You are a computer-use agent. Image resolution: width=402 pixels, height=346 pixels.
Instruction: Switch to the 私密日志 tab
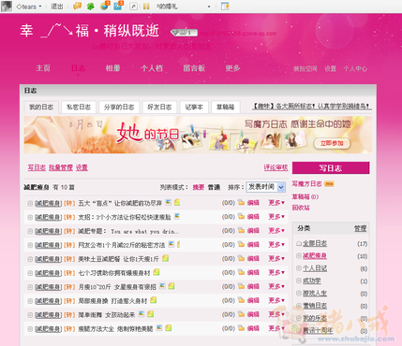tap(79, 107)
